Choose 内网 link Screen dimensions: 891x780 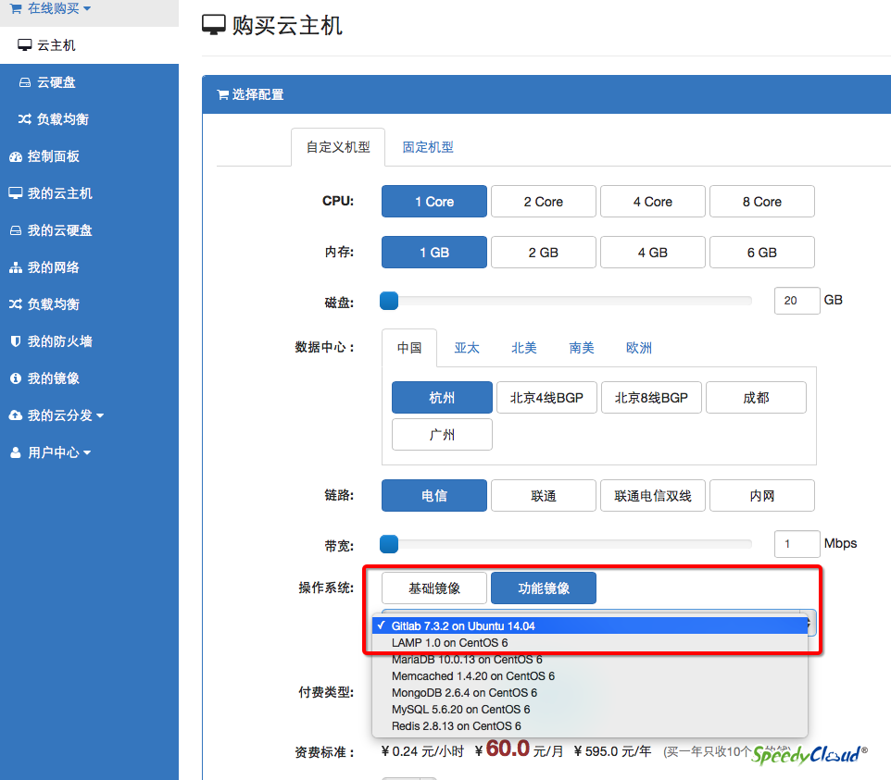762,496
